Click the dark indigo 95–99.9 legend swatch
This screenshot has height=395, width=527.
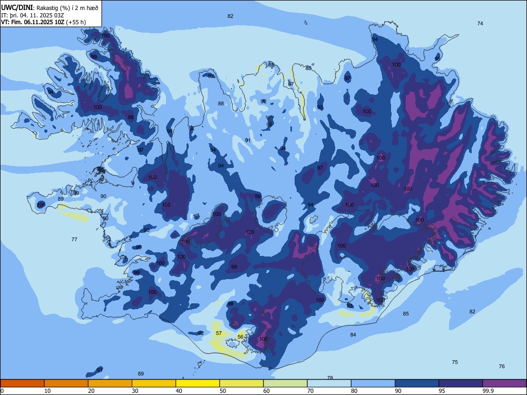click(461, 383)
